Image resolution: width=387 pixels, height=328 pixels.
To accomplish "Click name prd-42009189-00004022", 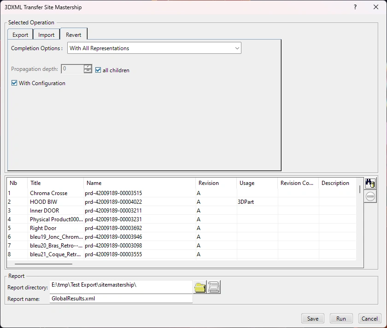I will (113, 202).
